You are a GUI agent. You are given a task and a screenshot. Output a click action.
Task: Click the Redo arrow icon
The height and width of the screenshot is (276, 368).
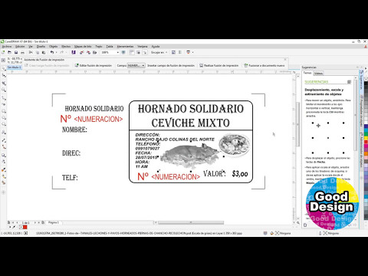61,52
